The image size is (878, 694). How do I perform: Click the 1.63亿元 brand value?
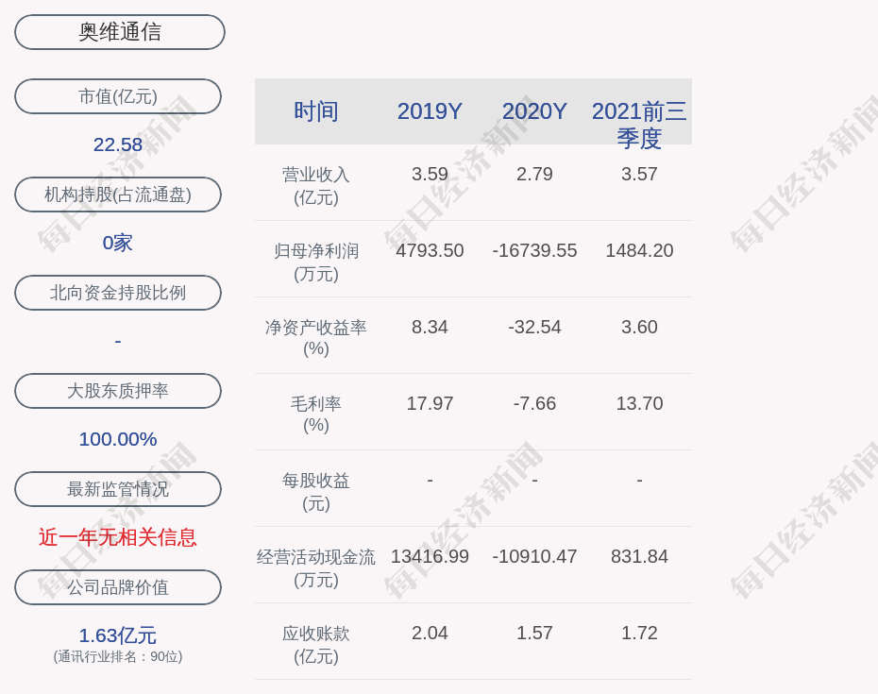118,635
